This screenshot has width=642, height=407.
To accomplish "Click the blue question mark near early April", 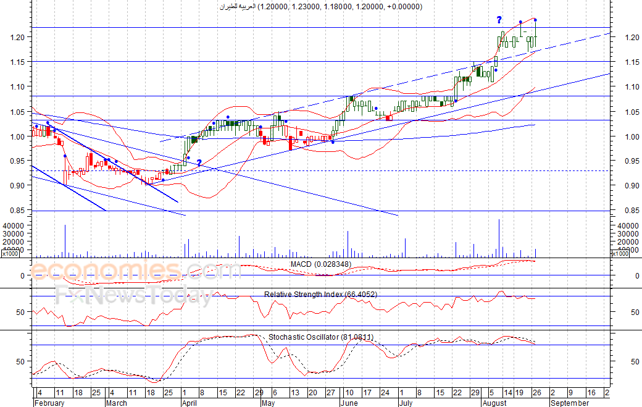I will [x=199, y=163].
